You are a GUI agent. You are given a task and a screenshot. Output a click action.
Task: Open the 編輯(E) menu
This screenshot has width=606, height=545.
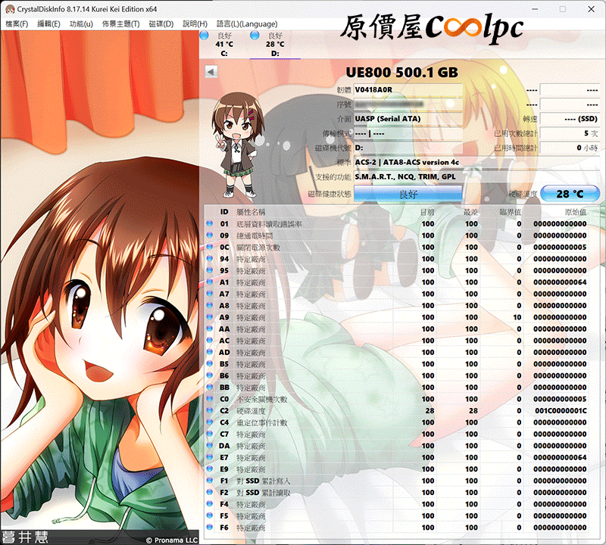pyautogui.click(x=48, y=24)
